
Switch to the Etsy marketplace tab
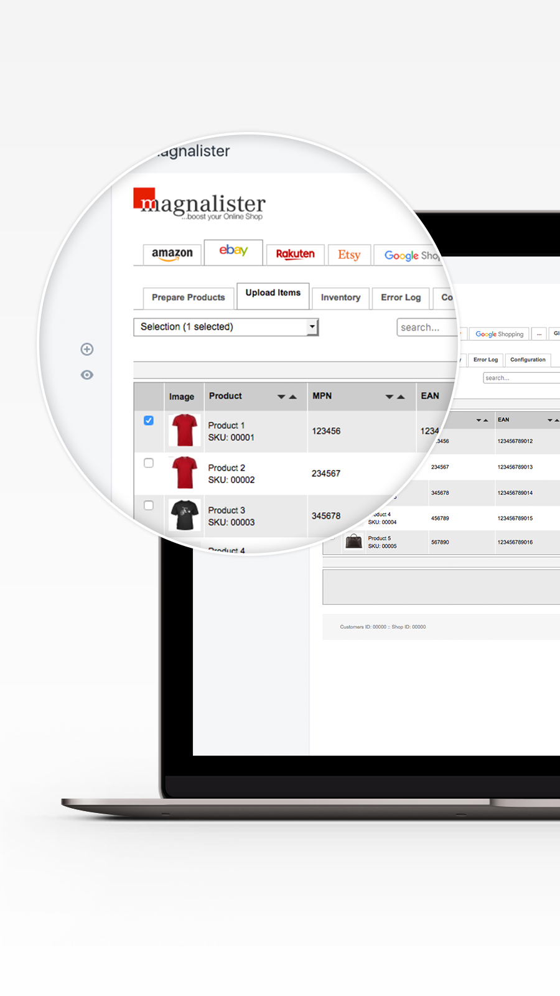pyautogui.click(x=349, y=255)
